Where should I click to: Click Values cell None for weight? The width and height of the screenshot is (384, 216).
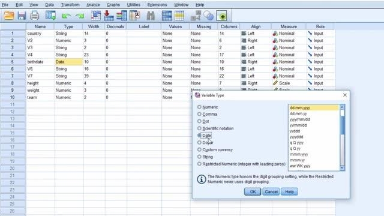point(175,91)
